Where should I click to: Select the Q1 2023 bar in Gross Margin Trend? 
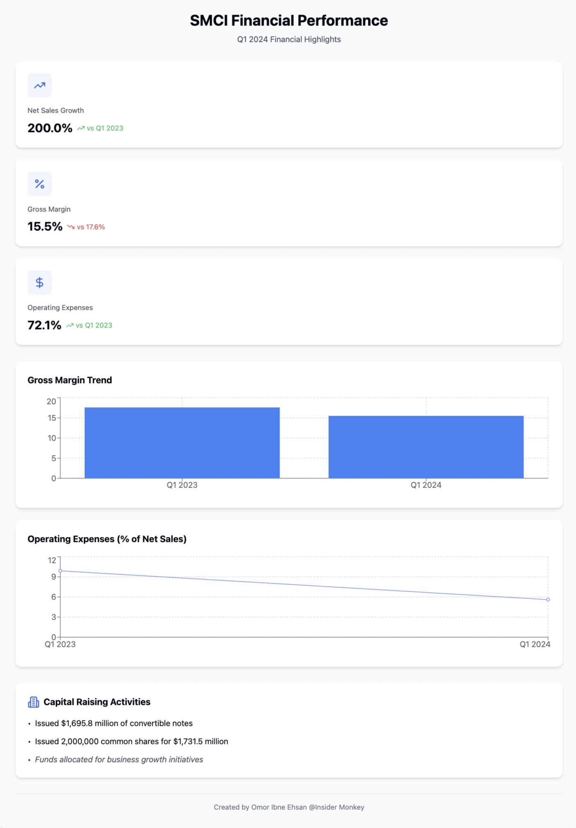pyautogui.click(x=182, y=443)
